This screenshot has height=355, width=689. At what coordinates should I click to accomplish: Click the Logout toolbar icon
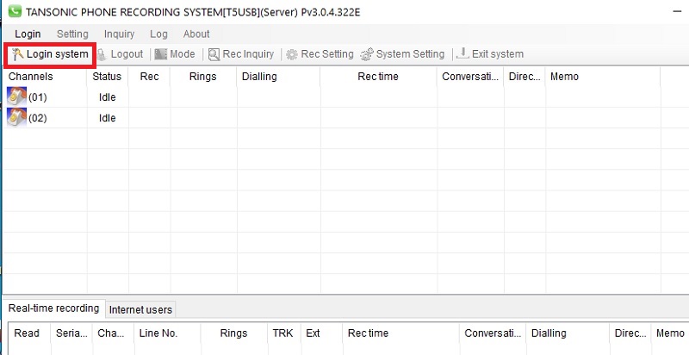pyautogui.click(x=103, y=54)
